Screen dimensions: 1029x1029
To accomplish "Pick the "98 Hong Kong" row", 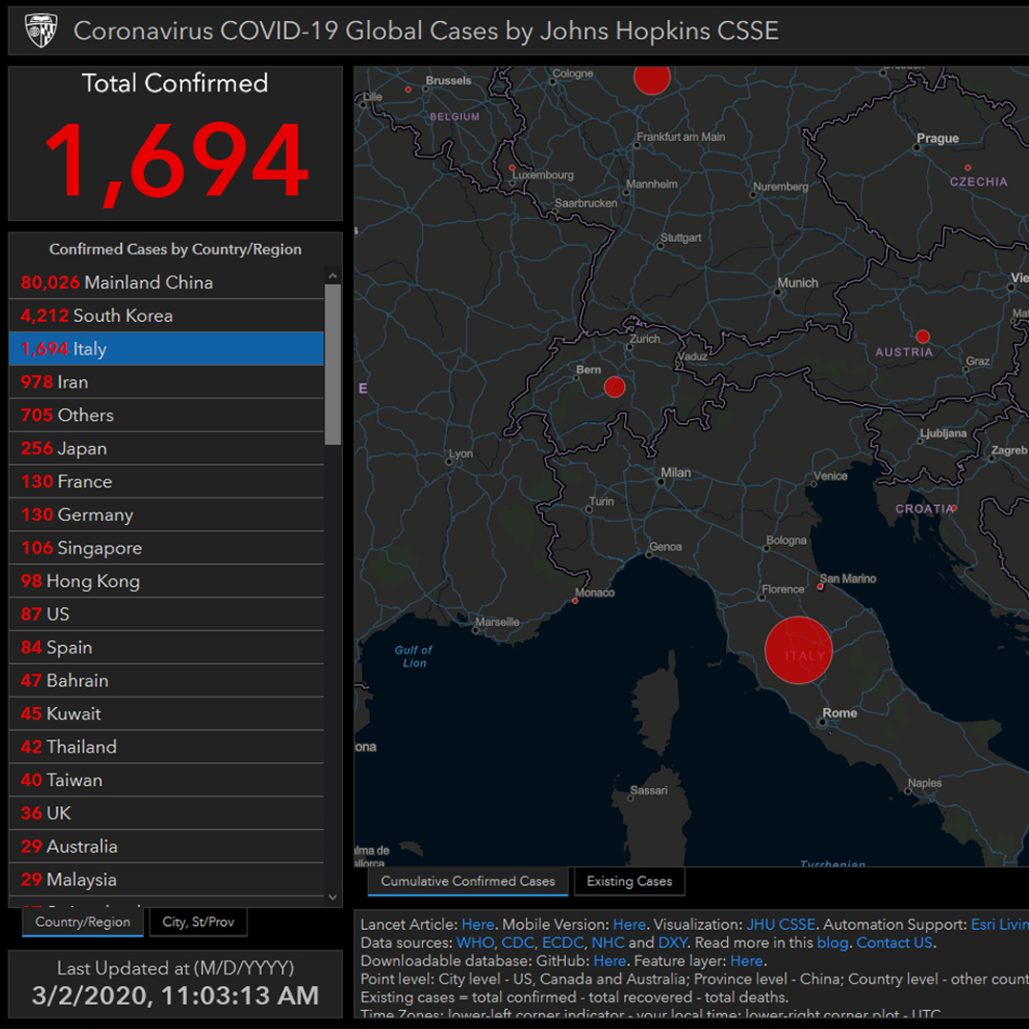I will coord(166,581).
